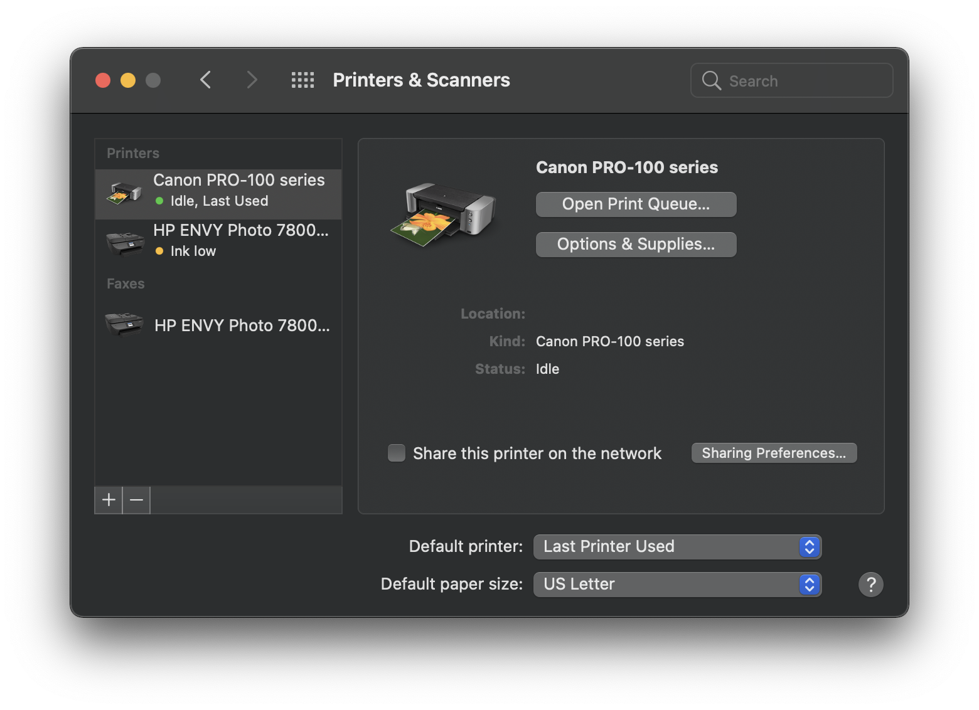Select the HP ENVY Photo 7800 printer entry
Image resolution: width=979 pixels, height=710 pixels.
(x=242, y=240)
